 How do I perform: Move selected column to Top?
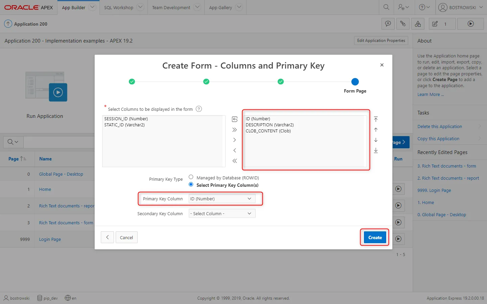tap(376, 119)
